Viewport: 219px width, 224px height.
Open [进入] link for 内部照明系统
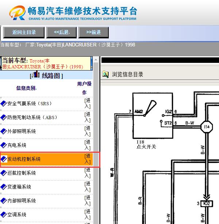click(88, 201)
